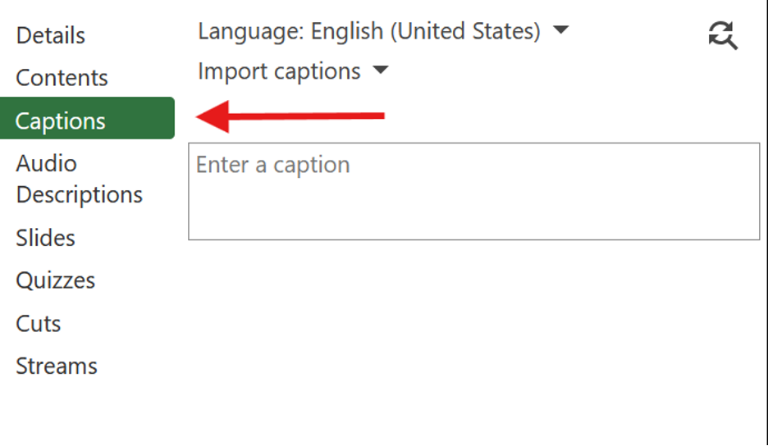Image resolution: width=768 pixels, height=446 pixels.
Task: Expand the Import captions dropdown arrow
Action: click(x=380, y=71)
